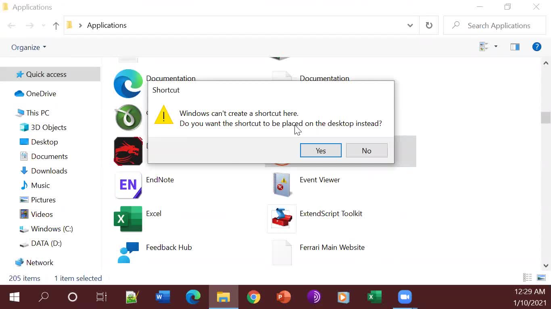Image resolution: width=551 pixels, height=309 pixels.
Task: Open Task View from the taskbar
Action: [x=102, y=297]
